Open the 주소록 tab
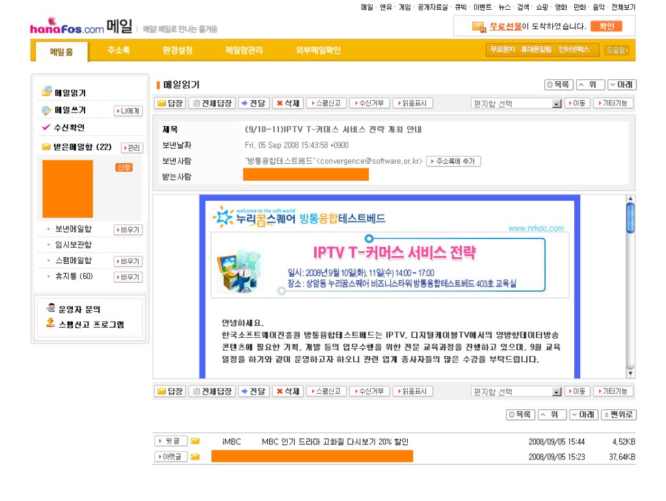The width and height of the screenshot is (666, 501). [118, 50]
